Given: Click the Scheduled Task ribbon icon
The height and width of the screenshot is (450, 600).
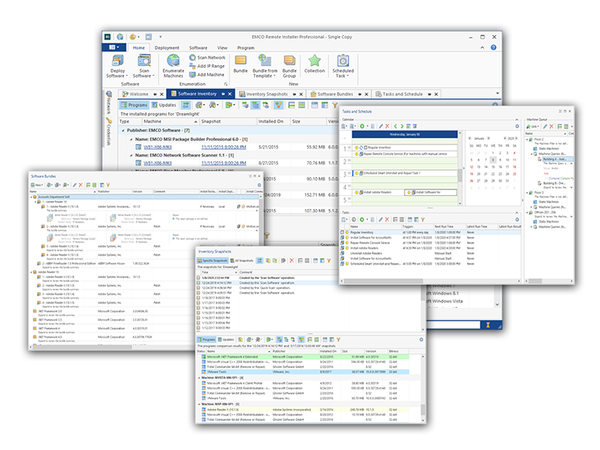Looking at the screenshot, I should [344, 61].
